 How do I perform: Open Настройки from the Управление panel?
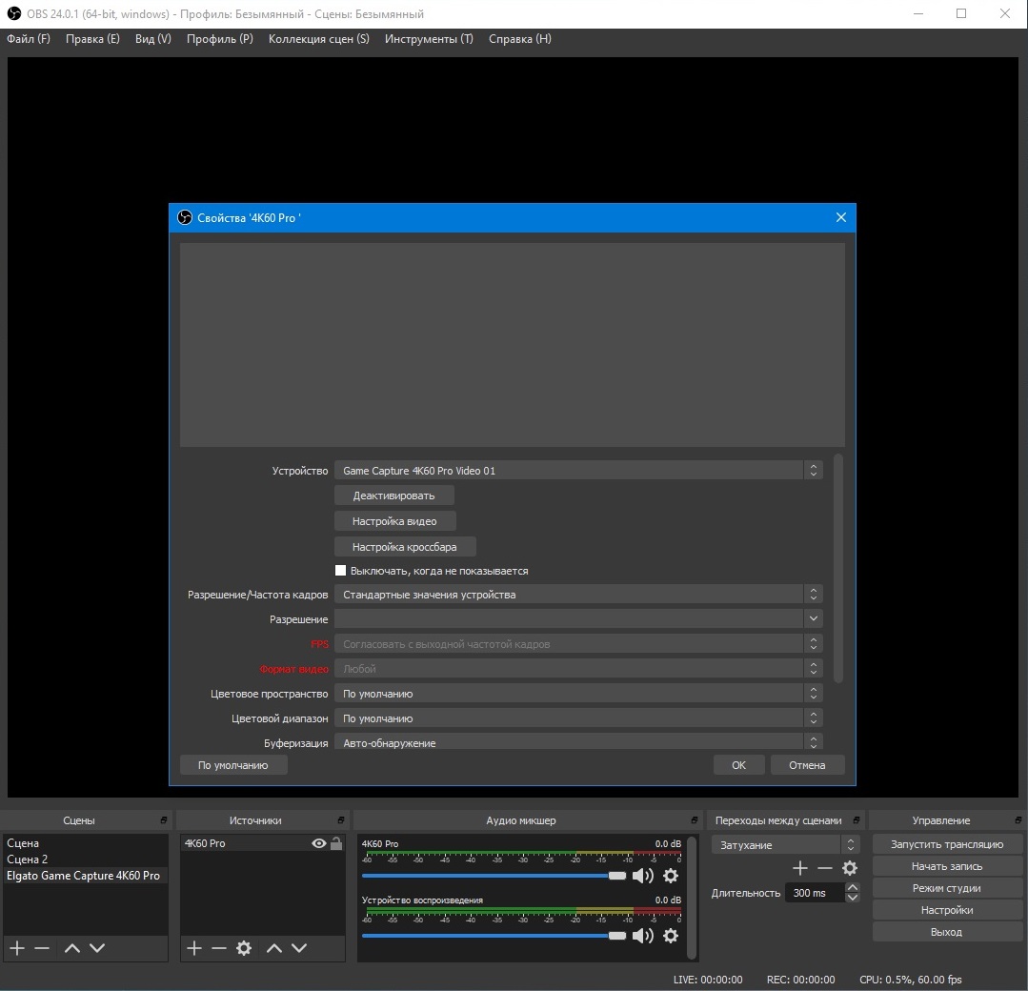coord(947,910)
